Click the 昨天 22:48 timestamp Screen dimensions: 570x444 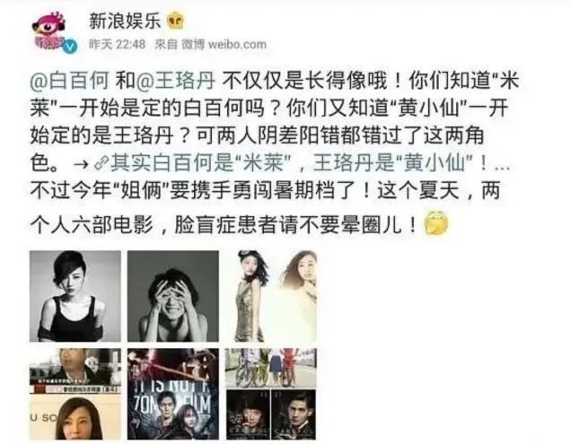(118, 44)
